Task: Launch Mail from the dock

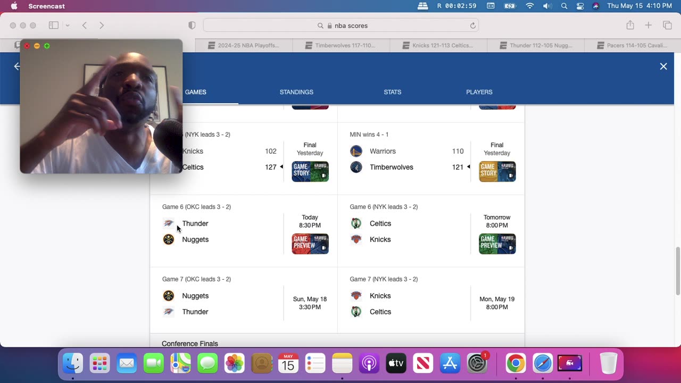Action: pos(127,364)
